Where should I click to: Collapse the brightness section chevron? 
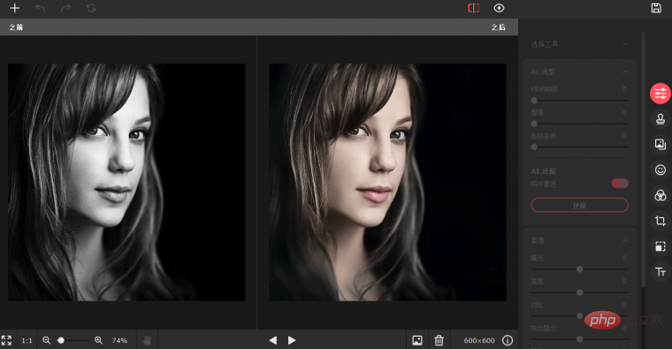tap(625, 240)
